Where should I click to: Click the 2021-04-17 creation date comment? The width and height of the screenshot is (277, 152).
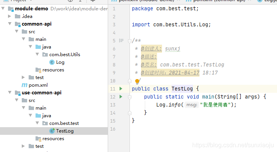[184, 73]
